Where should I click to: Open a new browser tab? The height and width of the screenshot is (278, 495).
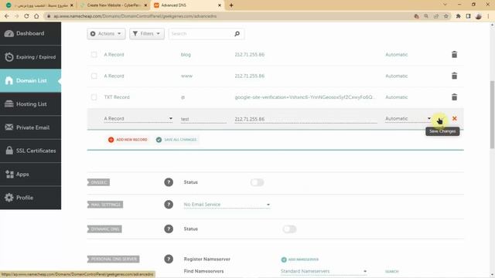[231, 5]
